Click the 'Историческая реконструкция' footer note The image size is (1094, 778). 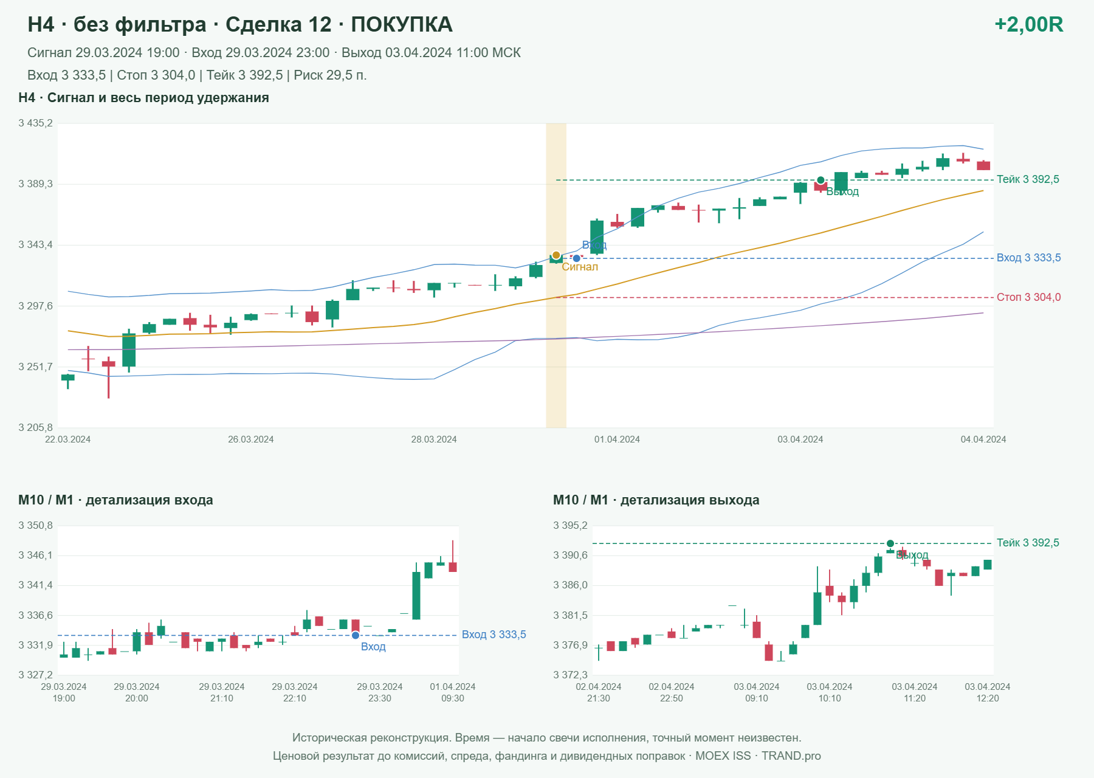coord(547,738)
